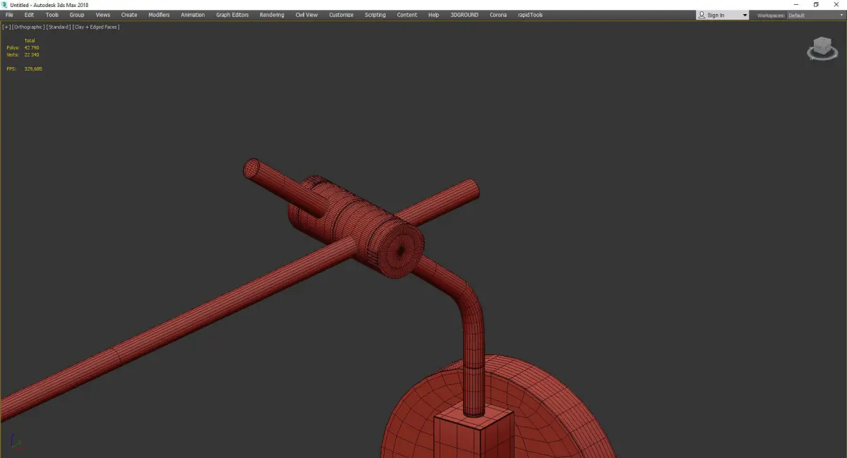The image size is (847, 458).
Task: Open the [Orthographic] viewport view menu
Action: point(28,27)
